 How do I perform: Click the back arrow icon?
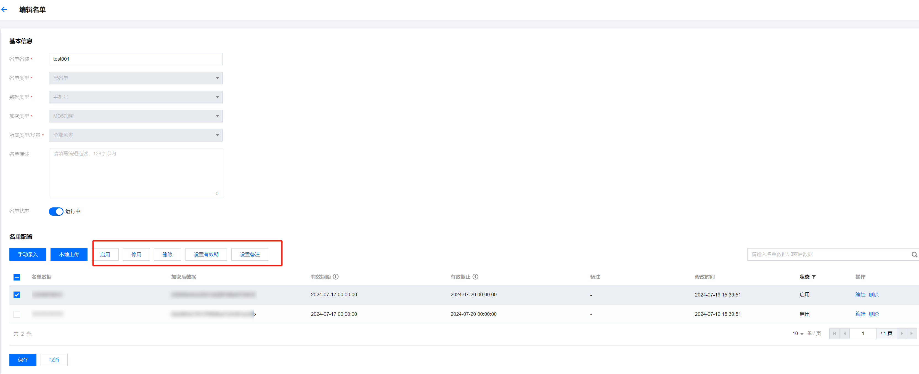4,10
